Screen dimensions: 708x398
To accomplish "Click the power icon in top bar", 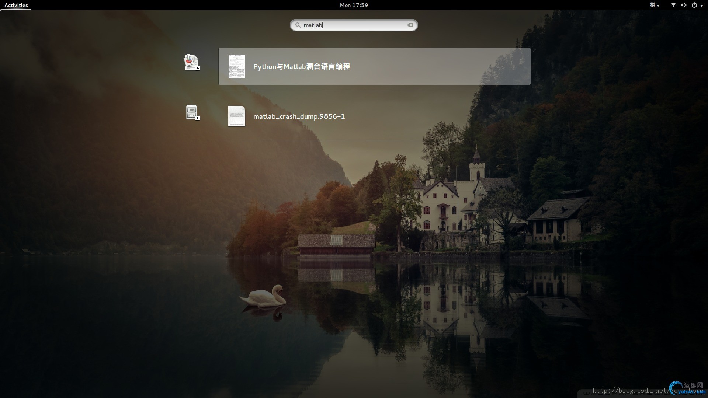I will 694,5.
